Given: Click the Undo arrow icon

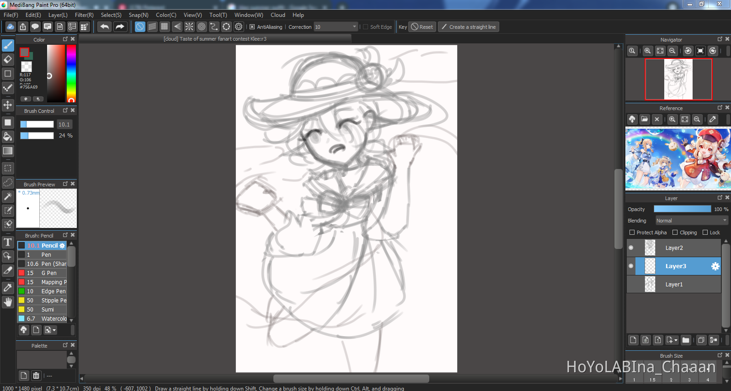Looking at the screenshot, I should coord(105,27).
